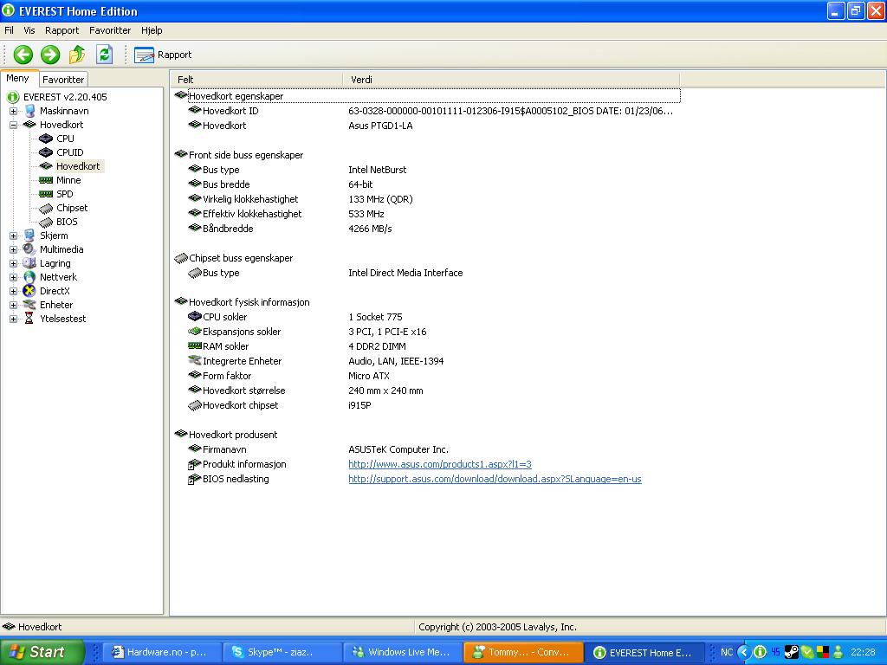This screenshot has width=887, height=665.
Task: Select the Form faktor row
Action: 426,376
